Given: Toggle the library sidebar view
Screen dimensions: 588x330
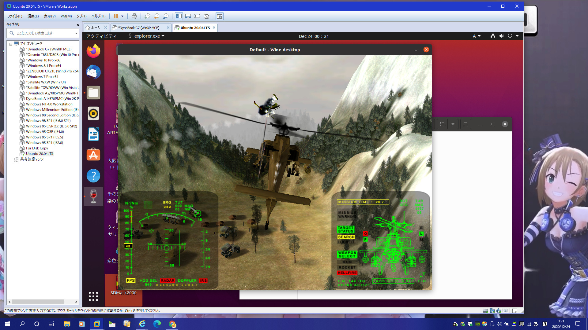Looking at the screenshot, I should click(179, 16).
